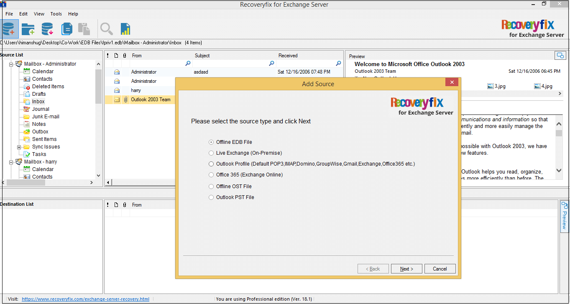
Task: Click the Source List horizontal scroll right arrow
Action: (x=92, y=183)
